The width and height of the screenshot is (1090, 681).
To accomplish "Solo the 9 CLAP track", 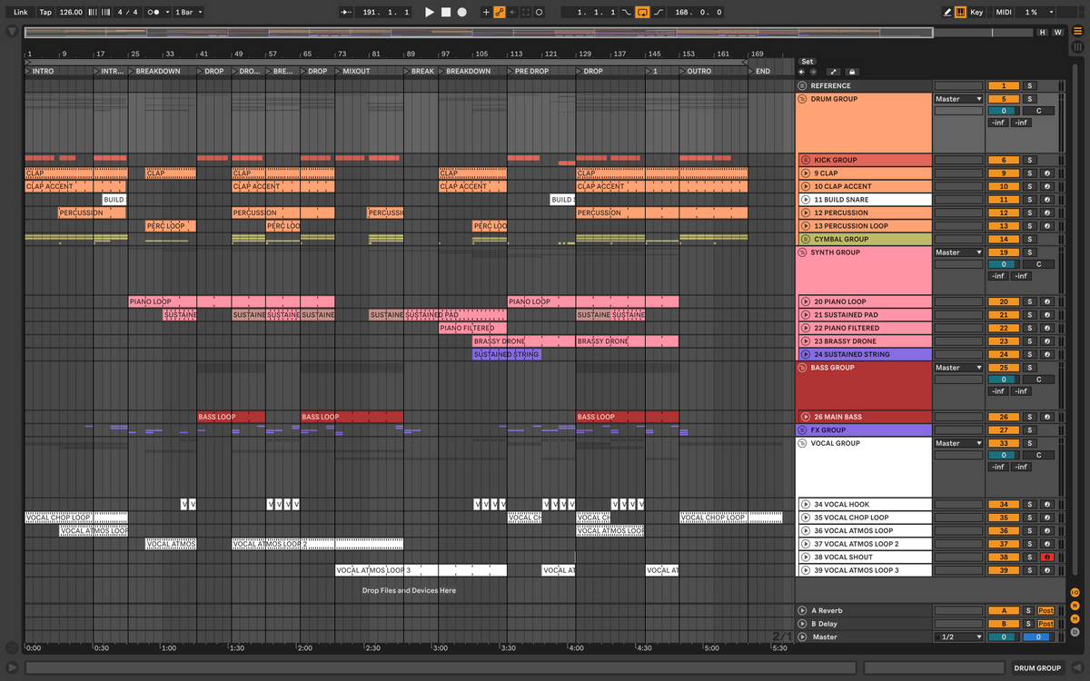I will [1029, 173].
